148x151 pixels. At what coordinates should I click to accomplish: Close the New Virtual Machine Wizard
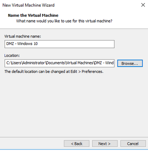(x=143, y=5)
